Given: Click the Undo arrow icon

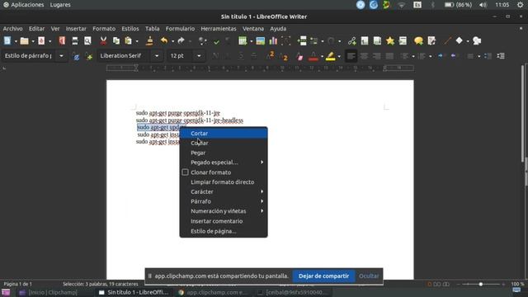Looking at the screenshot, I should (164, 40).
